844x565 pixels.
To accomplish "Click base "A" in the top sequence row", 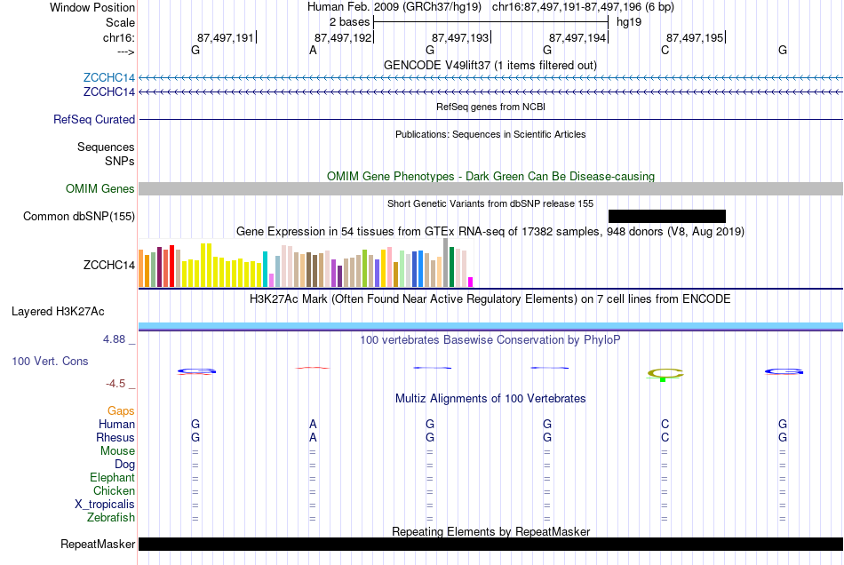I will pos(313,50).
